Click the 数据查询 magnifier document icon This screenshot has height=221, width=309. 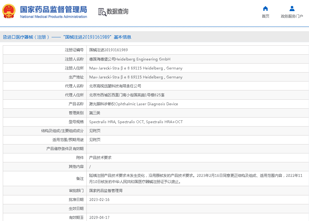click(x=102, y=12)
